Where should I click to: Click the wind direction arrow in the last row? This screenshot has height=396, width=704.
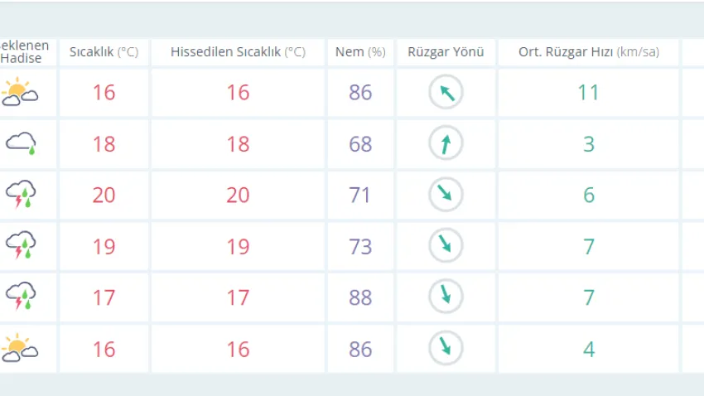click(x=446, y=348)
